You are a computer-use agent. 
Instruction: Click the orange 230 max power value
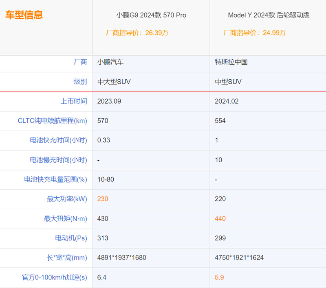(x=103, y=199)
